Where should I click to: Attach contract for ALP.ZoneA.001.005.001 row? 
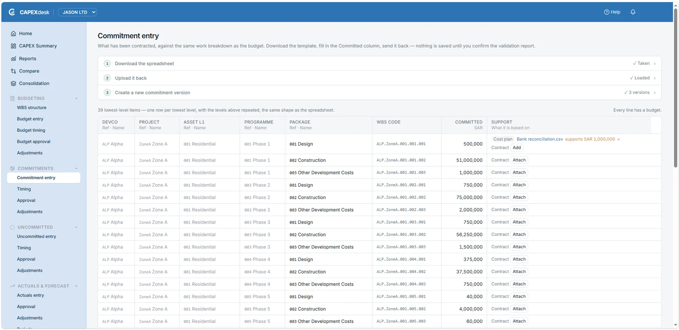tap(519, 296)
